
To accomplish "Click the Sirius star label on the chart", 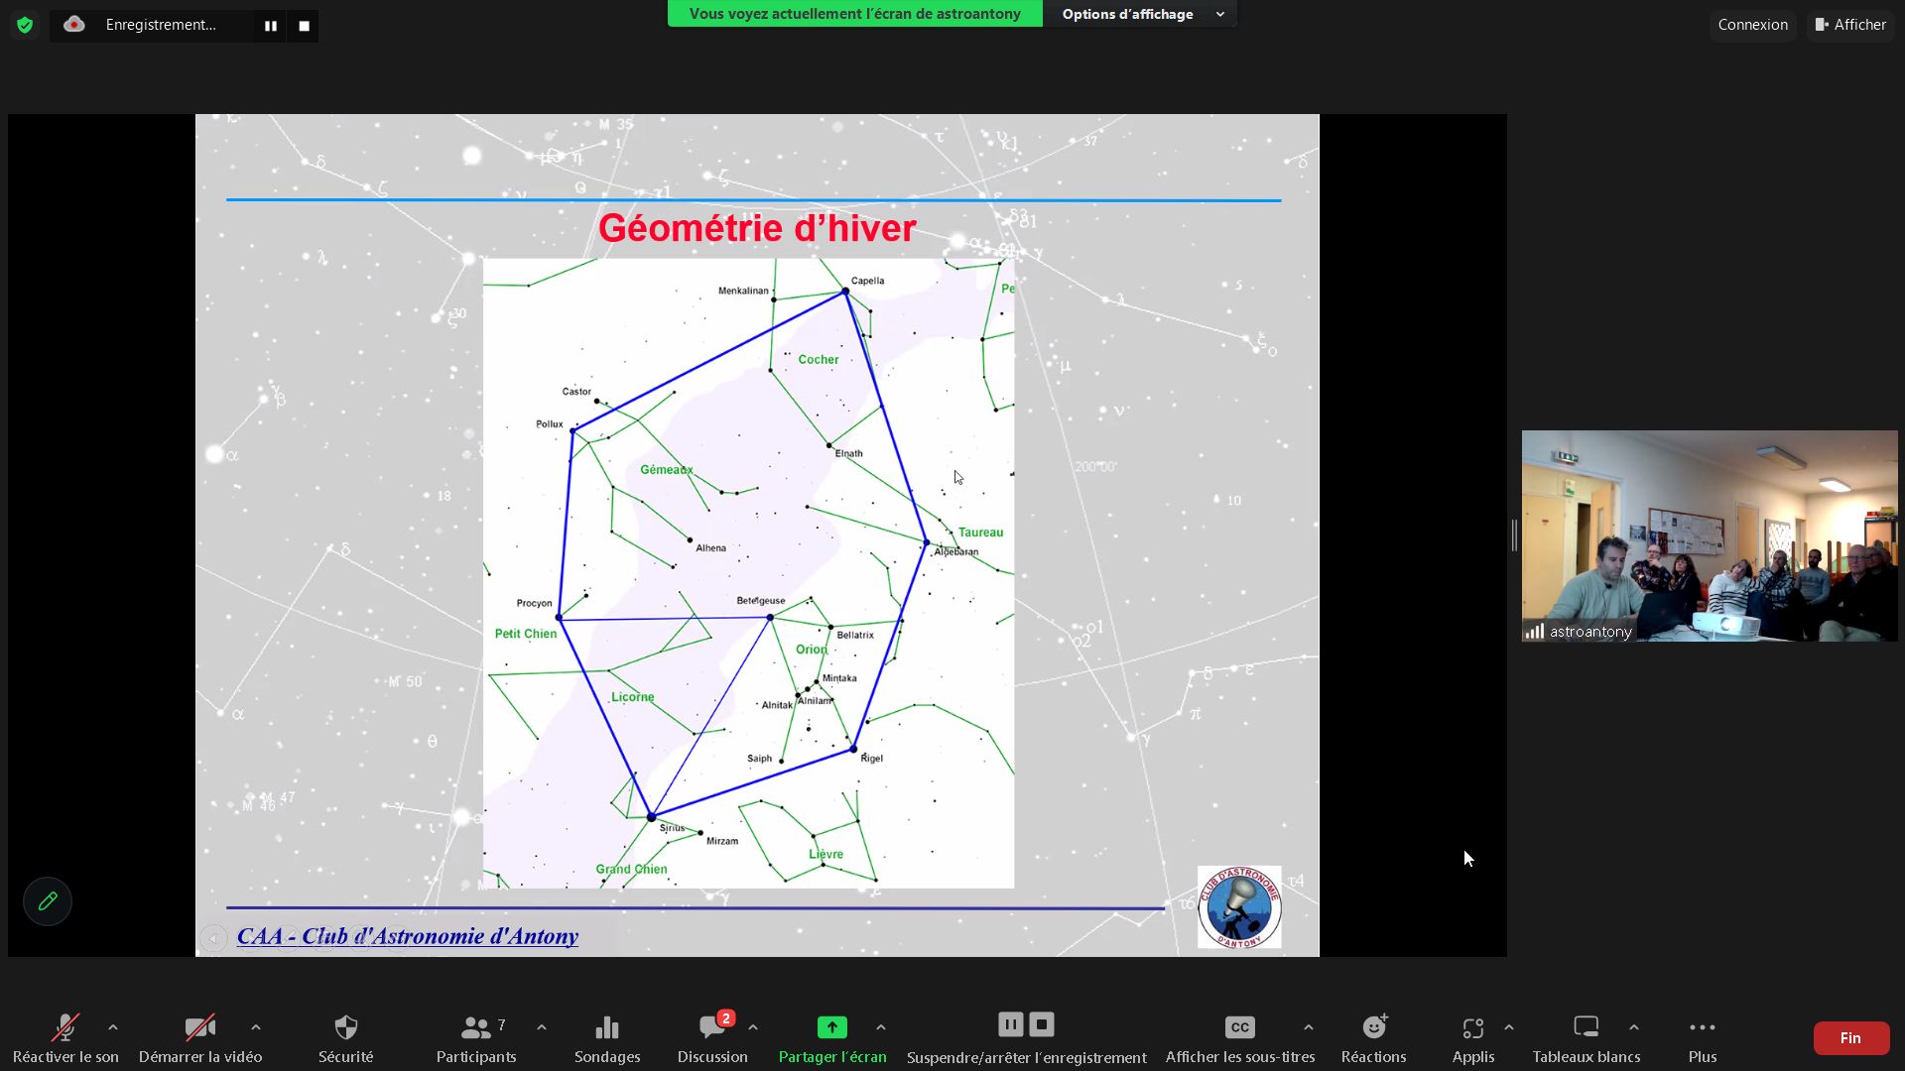I will (672, 828).
